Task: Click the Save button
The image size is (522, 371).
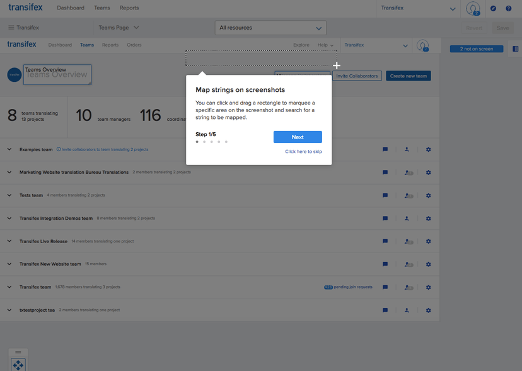Action: (502, 28)
